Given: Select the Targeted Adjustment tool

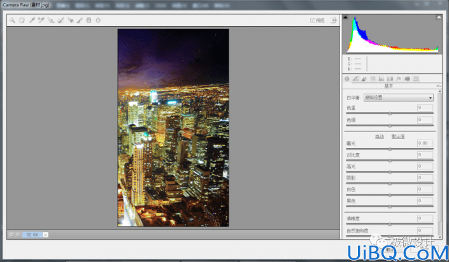Looking at the screenshot, I should (x=51, y=20).
